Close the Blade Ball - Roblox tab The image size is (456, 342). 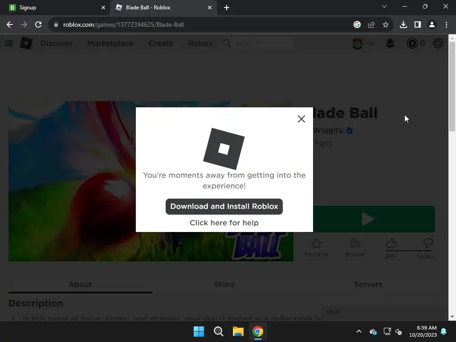click(x=210, y=8)
